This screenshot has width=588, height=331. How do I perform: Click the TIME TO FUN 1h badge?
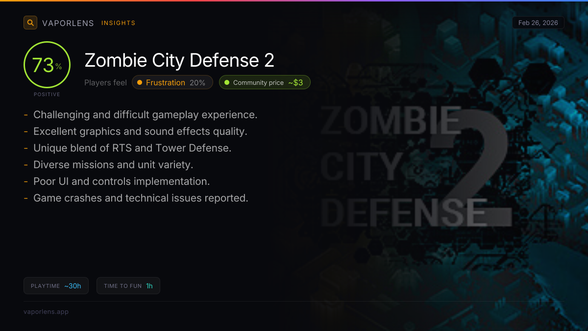[x=128, y=286]
